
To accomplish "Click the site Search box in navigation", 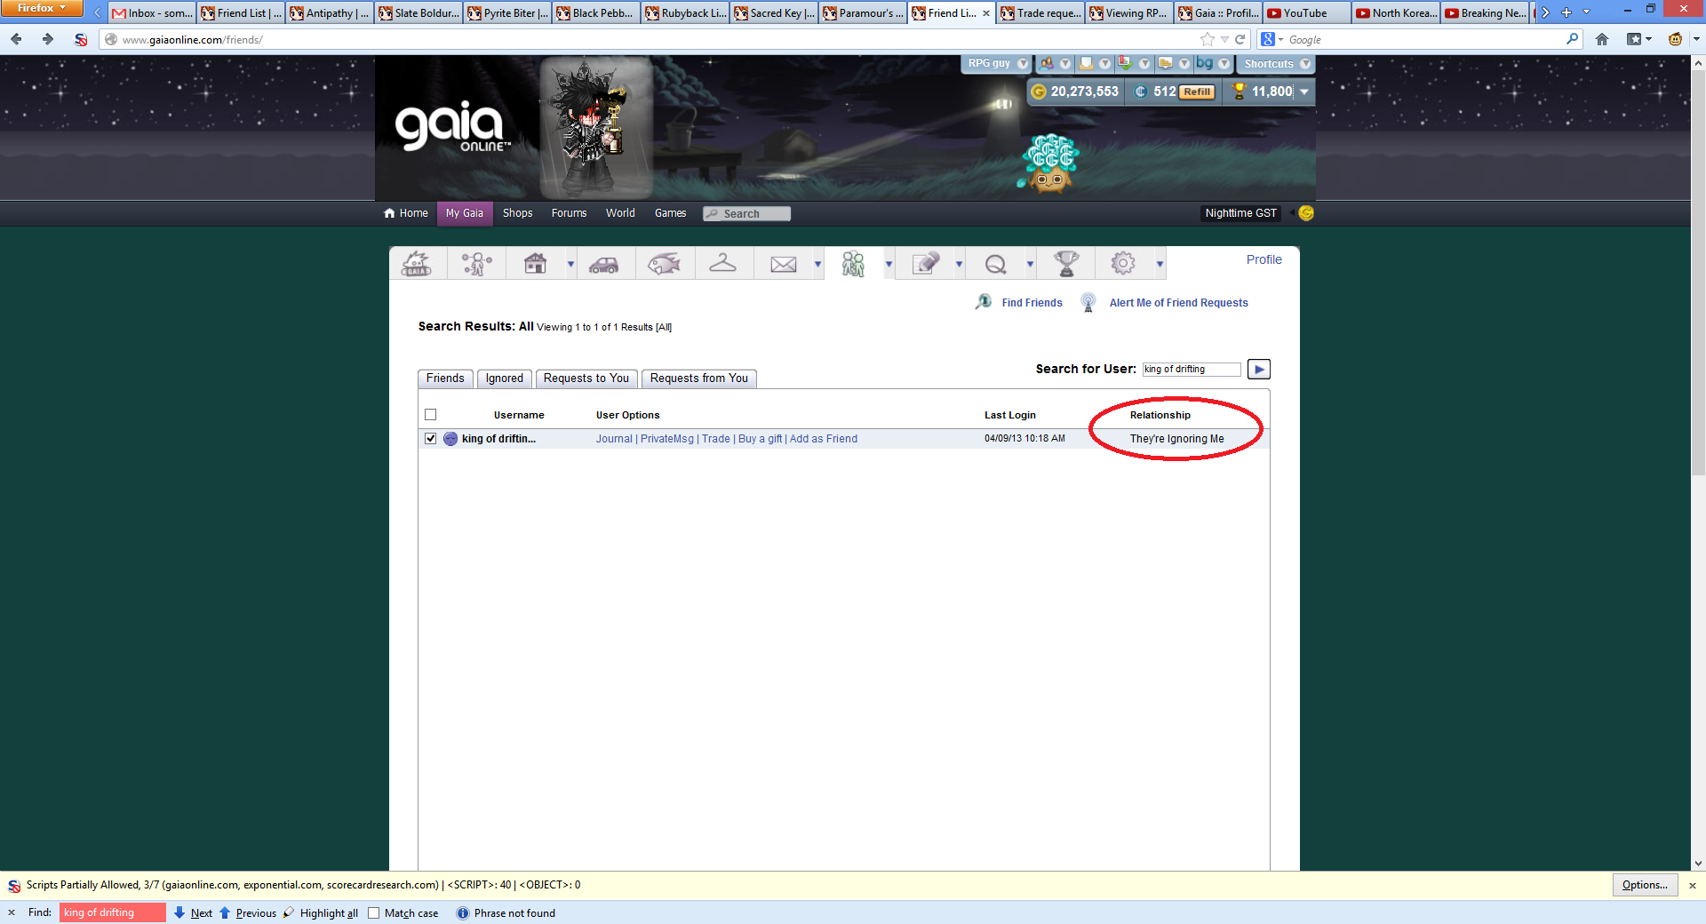I will click(747, 214).
